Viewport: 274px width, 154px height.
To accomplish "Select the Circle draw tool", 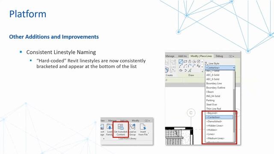I will [198, 62].
